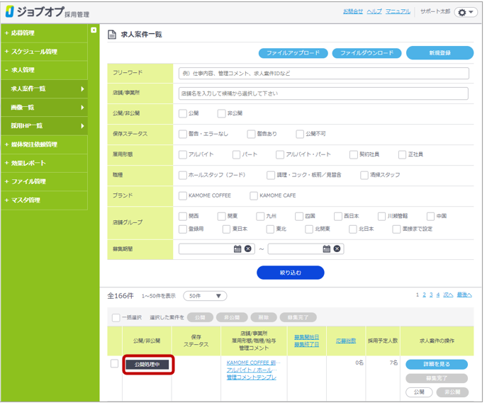Click the 新規登録 button
Image resolution: width=487 pixels, height=405 pixels.
pos(440,52)
